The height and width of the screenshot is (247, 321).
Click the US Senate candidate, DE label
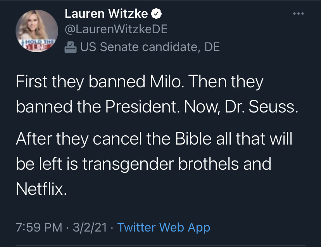150,47
